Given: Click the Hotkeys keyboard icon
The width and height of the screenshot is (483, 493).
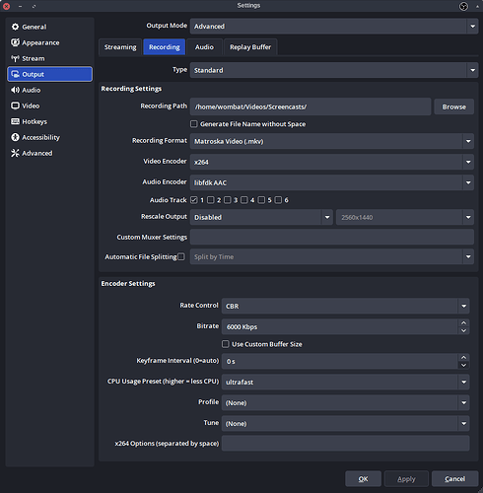Looking at the screenshot, I should pyautogui.click(x=15, y=121).
